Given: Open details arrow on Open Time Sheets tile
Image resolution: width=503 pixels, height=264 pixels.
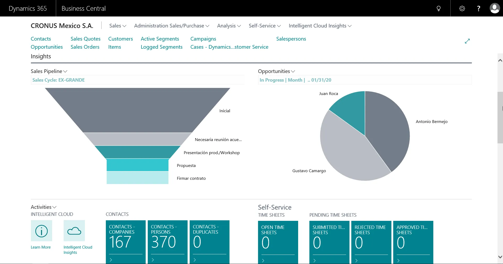Looking at the screenshot, I should (x=263, y=260).
